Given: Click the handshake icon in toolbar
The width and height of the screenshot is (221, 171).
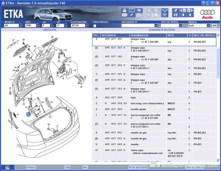Looking at the screenshot, I should [x=139, y=11].
